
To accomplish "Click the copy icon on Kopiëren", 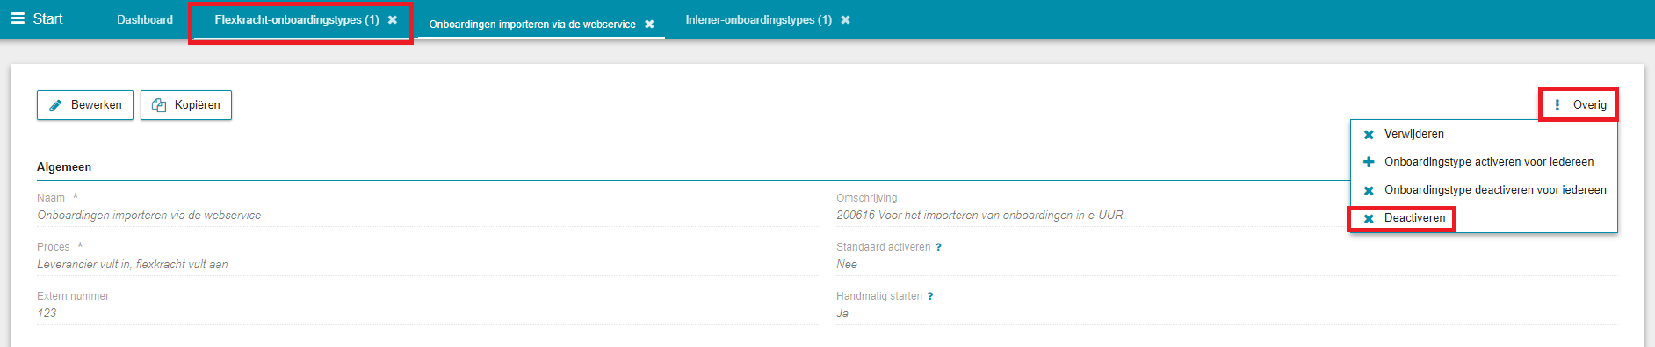I will click(x=159, y=105).
